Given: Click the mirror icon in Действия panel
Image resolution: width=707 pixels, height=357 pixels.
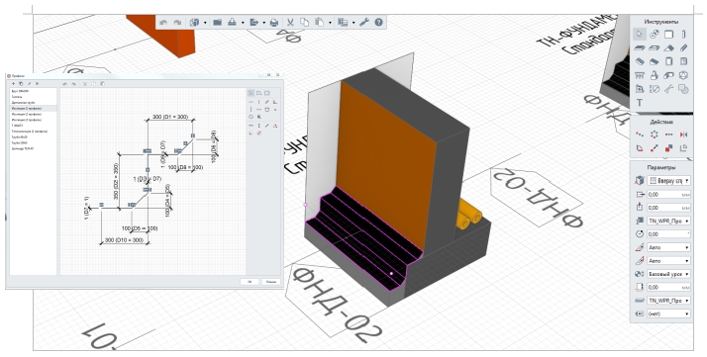Looking at the screenshot, I should click(683, 134).
